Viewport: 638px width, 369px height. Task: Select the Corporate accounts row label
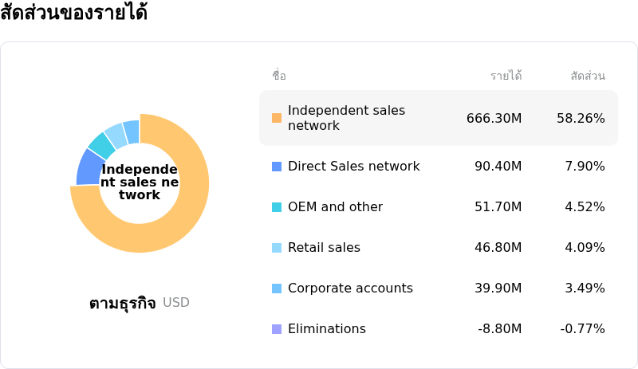point(350,289)
